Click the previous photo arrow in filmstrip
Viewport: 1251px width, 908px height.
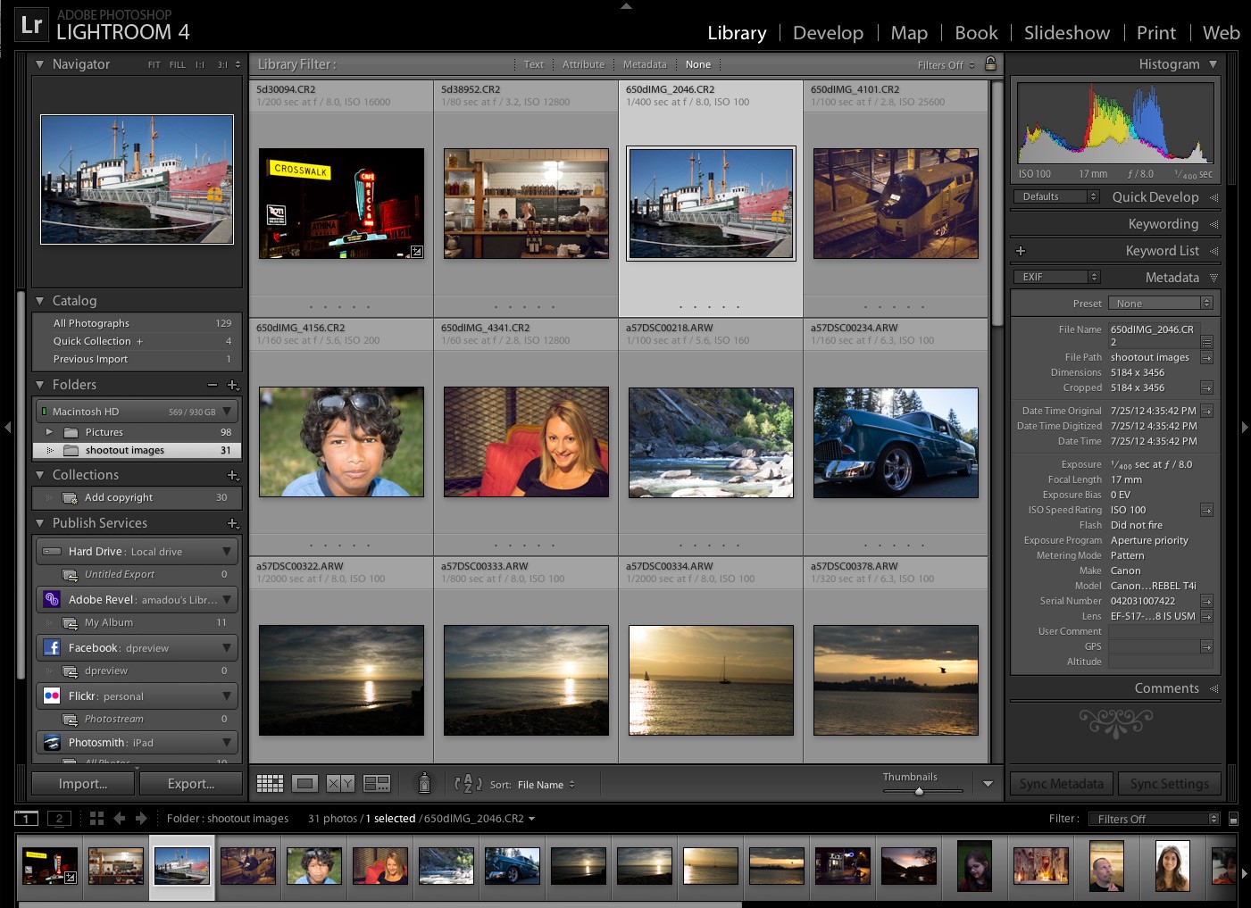(x=119, y=818)
